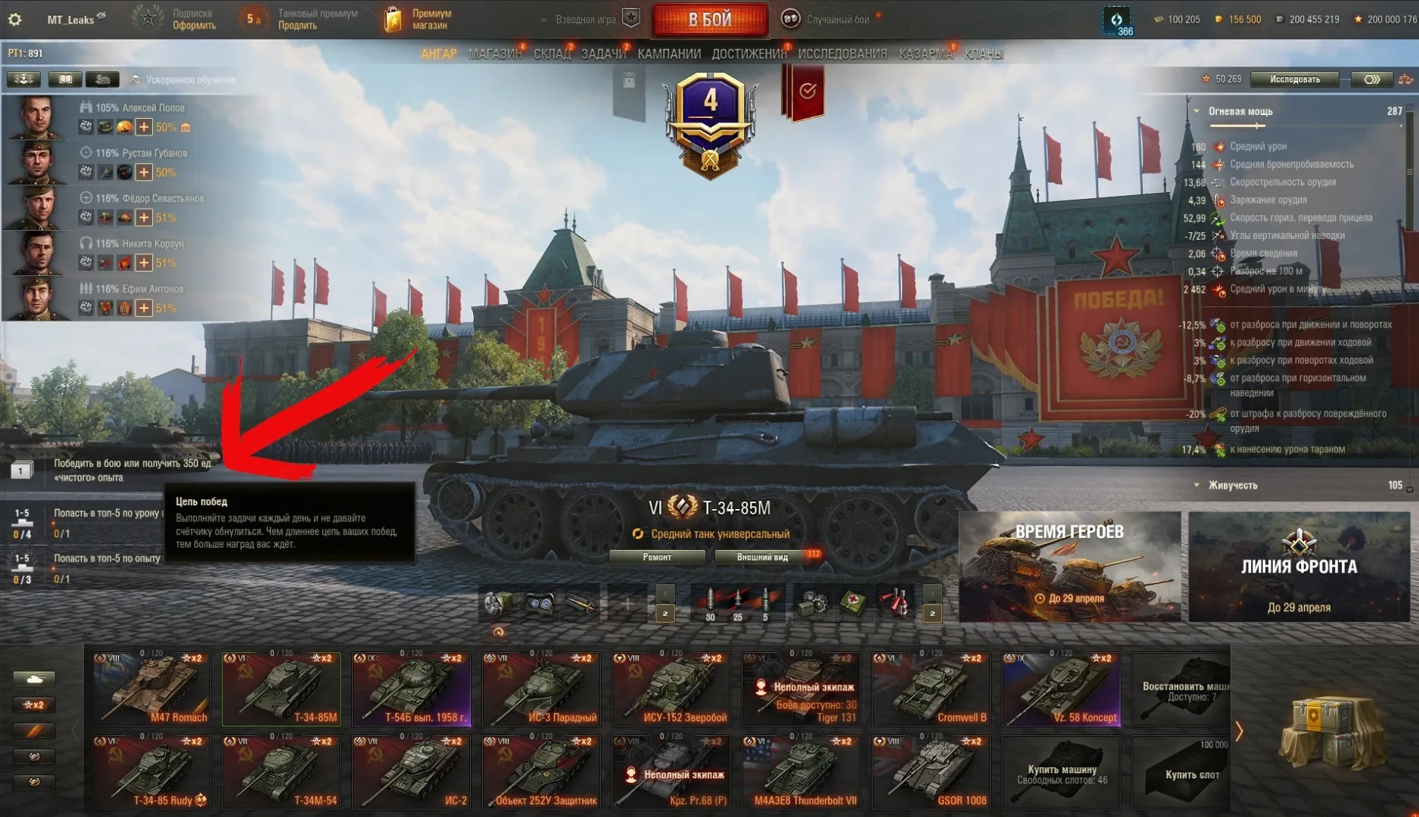
Task: Collapse the Огневая мощь section
Action: pyautogui.click(x=1197, y=111)
